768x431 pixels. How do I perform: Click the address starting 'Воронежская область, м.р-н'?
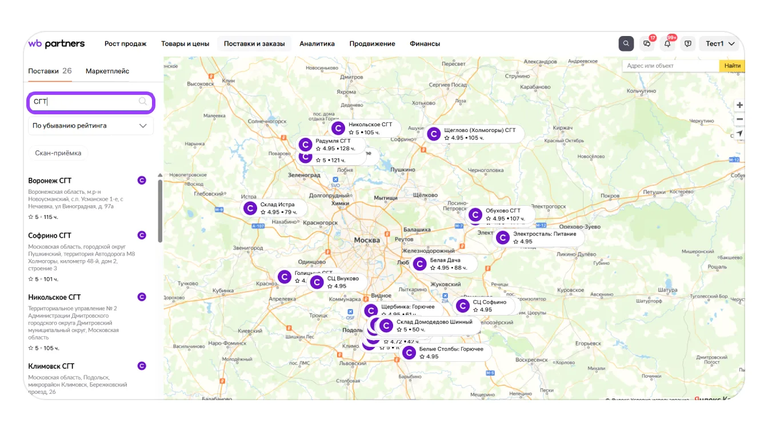click(x=76, y=199)
